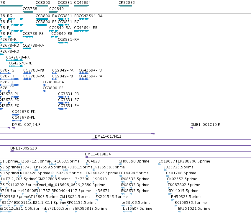Select EST 364833
Viewport: 251px width, 213px height.
(x=87, y=164)
